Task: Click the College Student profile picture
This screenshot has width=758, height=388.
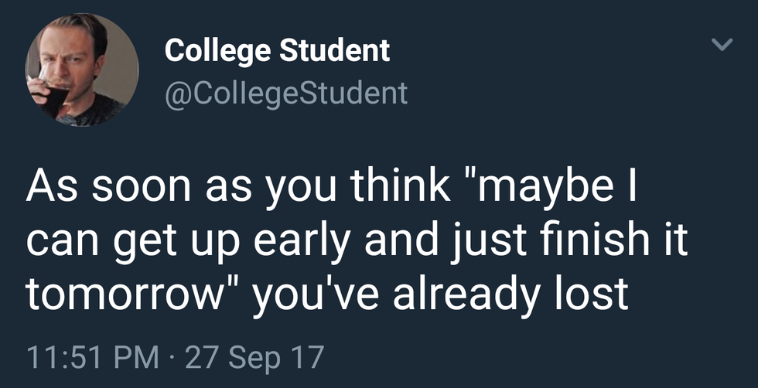Action: pyautogui.click(x=82, y=71)
